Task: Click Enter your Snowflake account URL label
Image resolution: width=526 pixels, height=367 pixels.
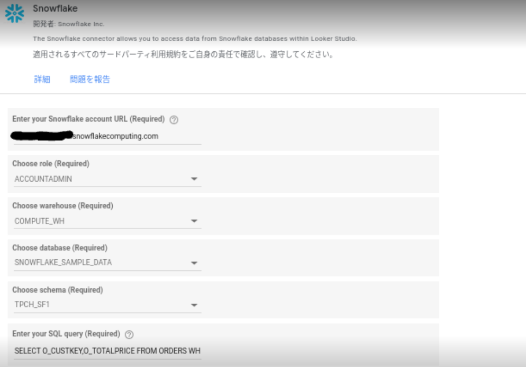Action: point(88,119)
